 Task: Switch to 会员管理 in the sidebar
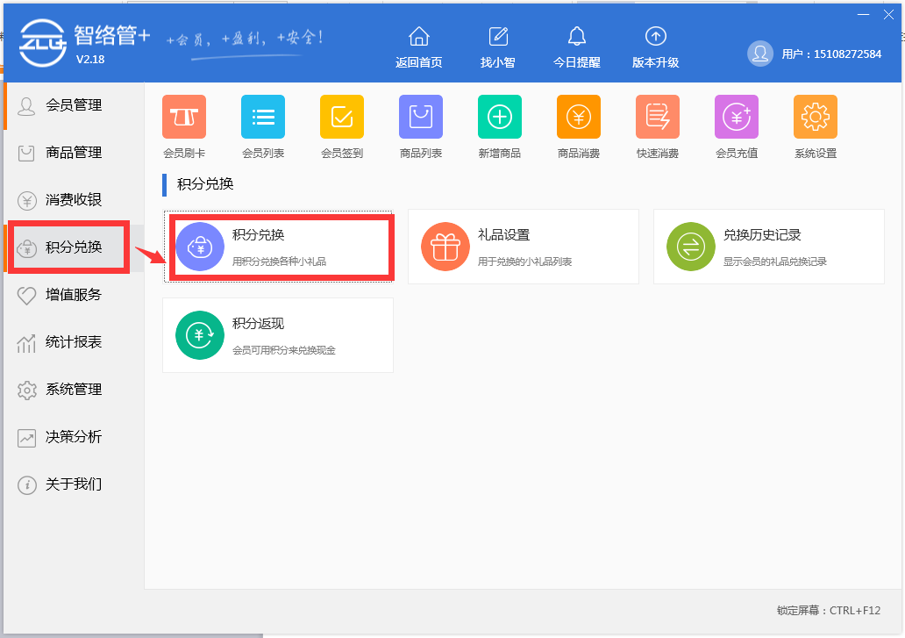click(x=68, y=104)
